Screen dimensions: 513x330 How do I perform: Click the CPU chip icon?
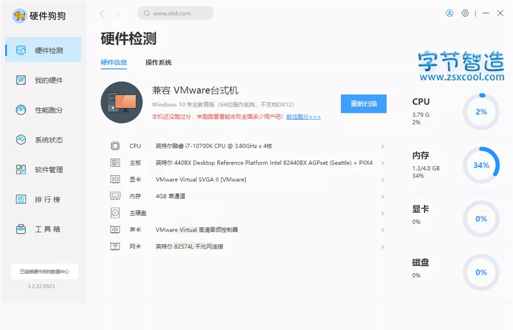pos(115,146)
